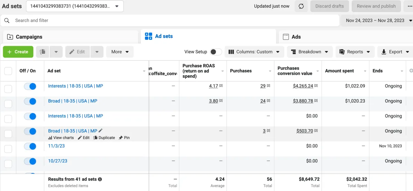Image resolution: width=413 pixels, height=191 pixels.
Task: Click the Purchases column header
Action: point(250,71)
